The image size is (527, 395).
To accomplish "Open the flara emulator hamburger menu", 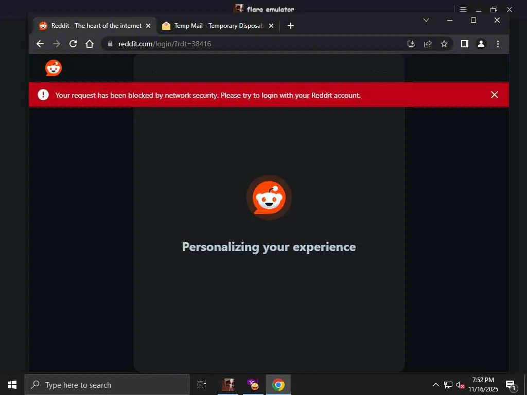I will [x=463, y=9].
